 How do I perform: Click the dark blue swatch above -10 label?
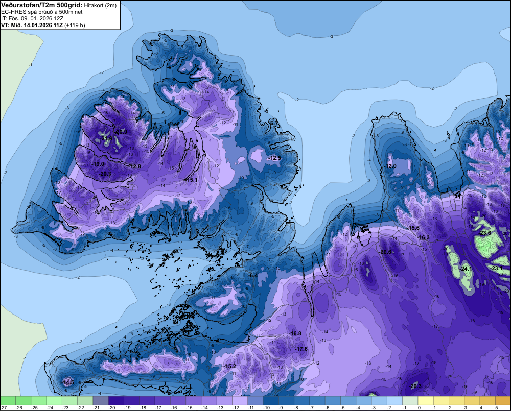(x=271, y=400)
